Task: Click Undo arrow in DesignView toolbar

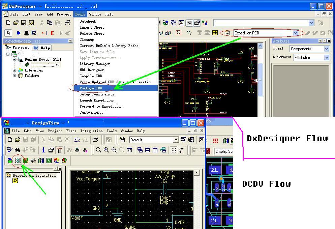Action: point(77,140)
